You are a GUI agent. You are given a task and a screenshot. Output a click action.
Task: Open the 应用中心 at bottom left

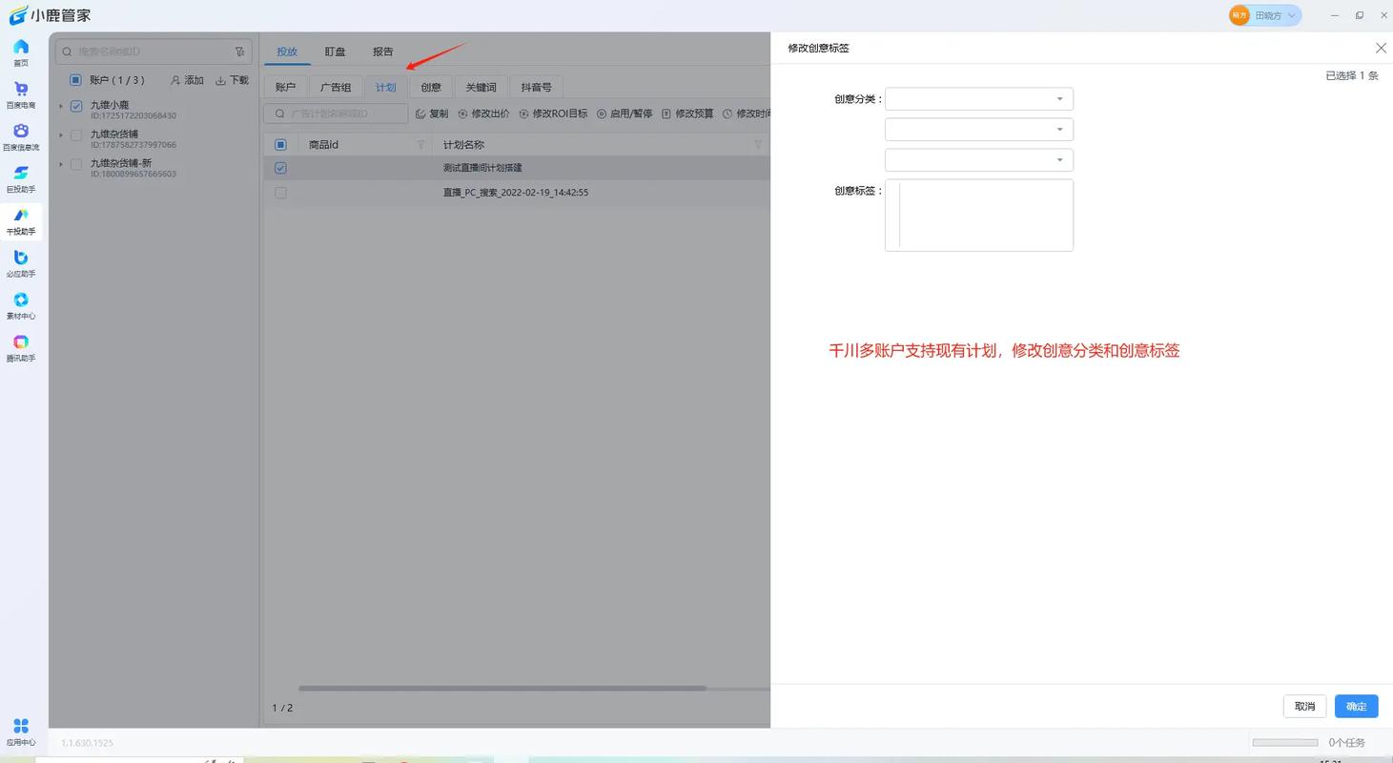(21, 728)
